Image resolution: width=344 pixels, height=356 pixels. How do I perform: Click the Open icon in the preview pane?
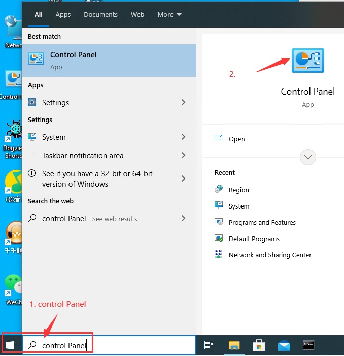click(x=218, y=138)
